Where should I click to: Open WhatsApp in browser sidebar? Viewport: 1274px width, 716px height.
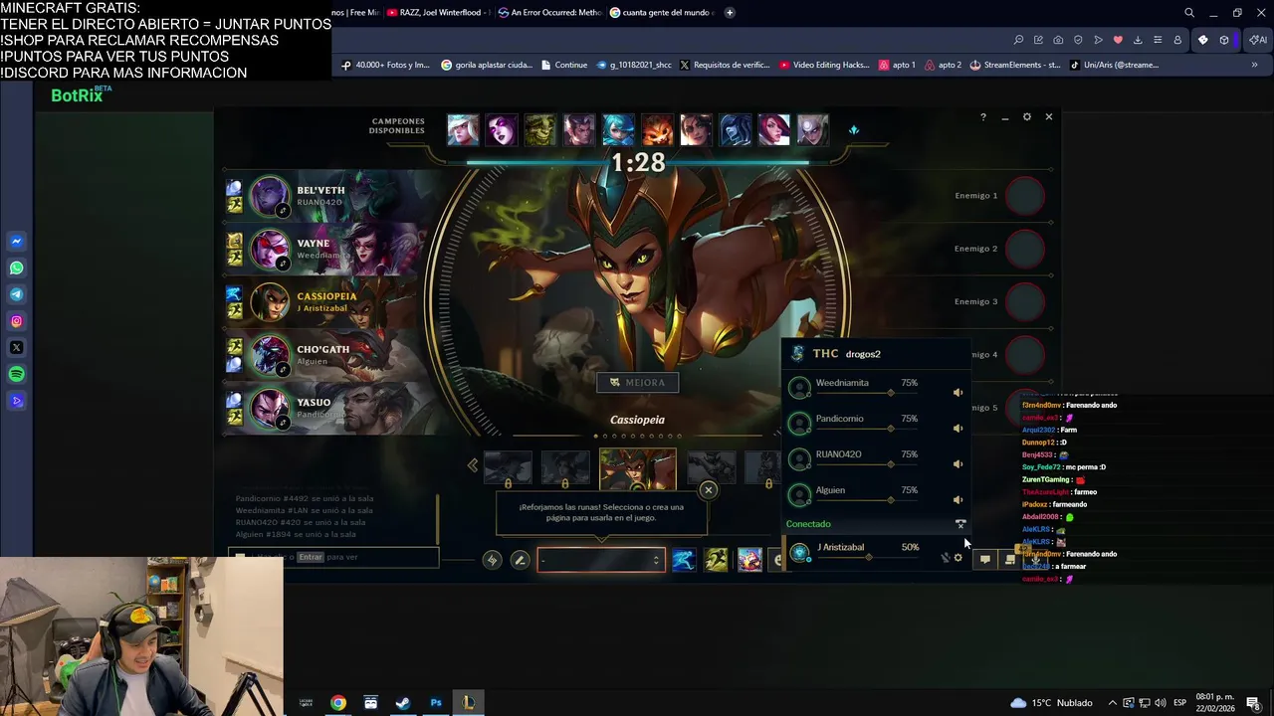click(x=16, y=268)
